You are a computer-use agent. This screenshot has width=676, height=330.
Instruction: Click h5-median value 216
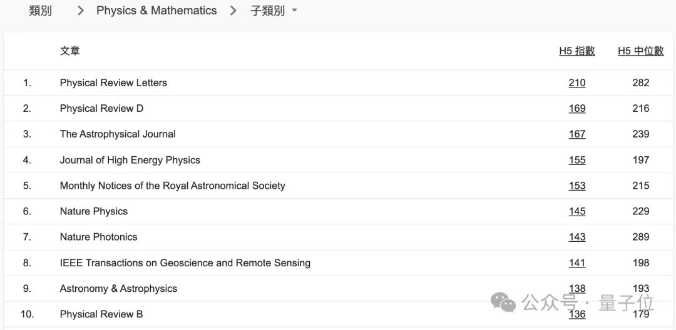(641, 108)
